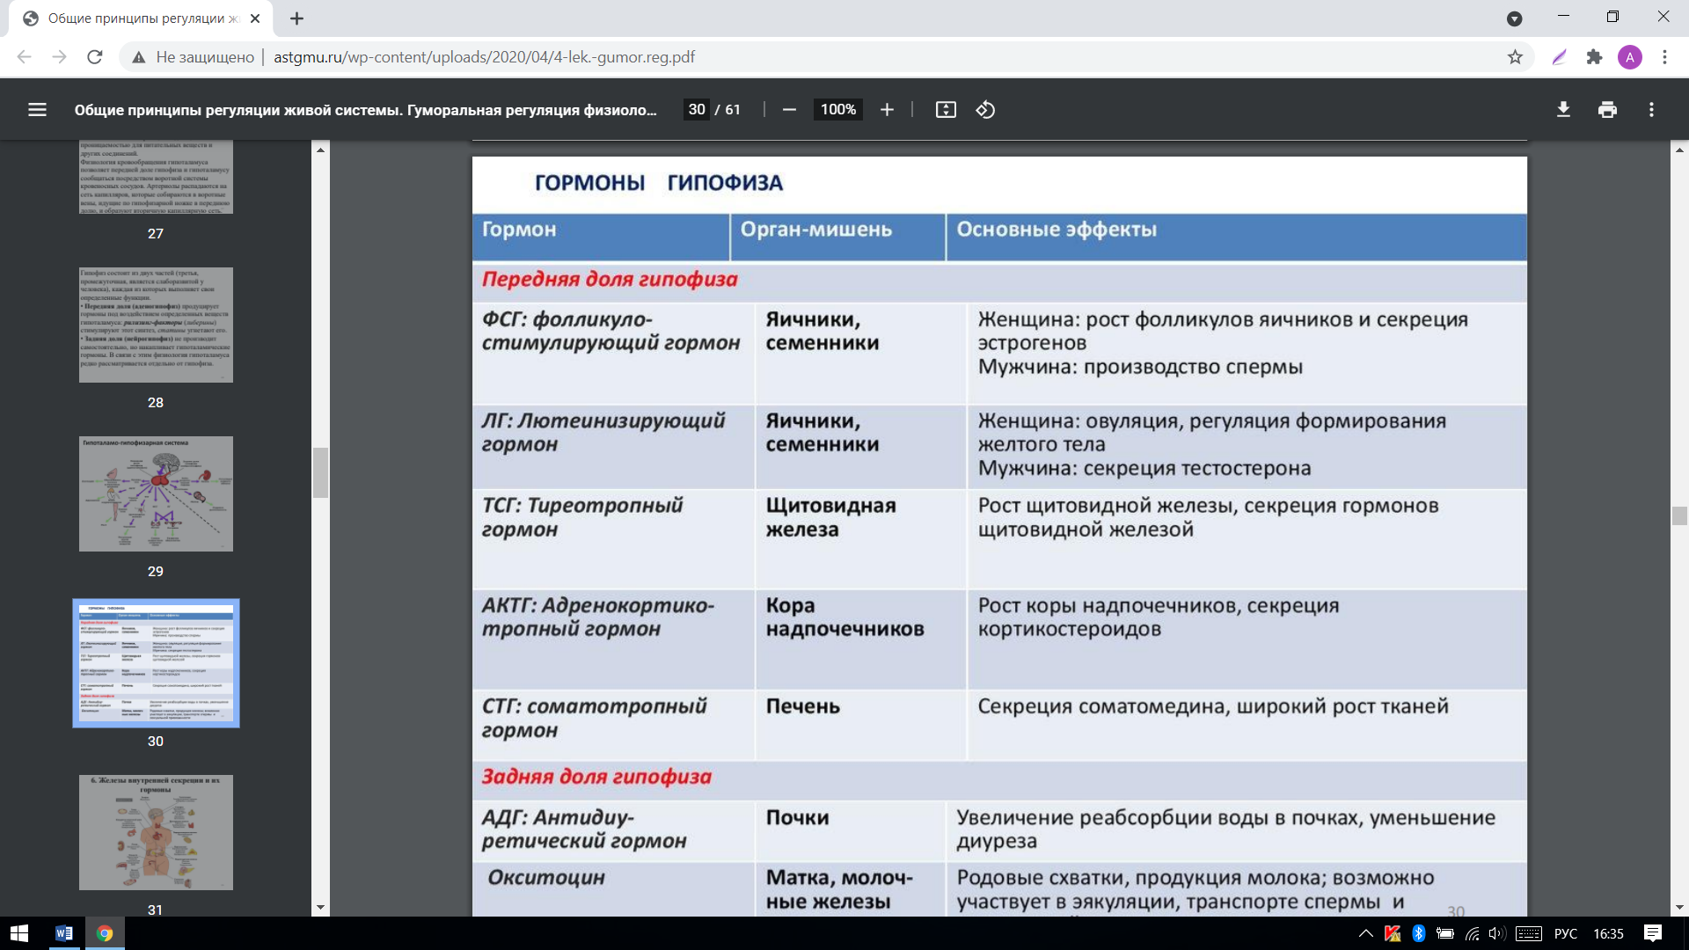Viewport: 1689px width, 950px height.
Task: Rotate the document counterclockwise
Action: pyautogui.click(x=985, y=110)
